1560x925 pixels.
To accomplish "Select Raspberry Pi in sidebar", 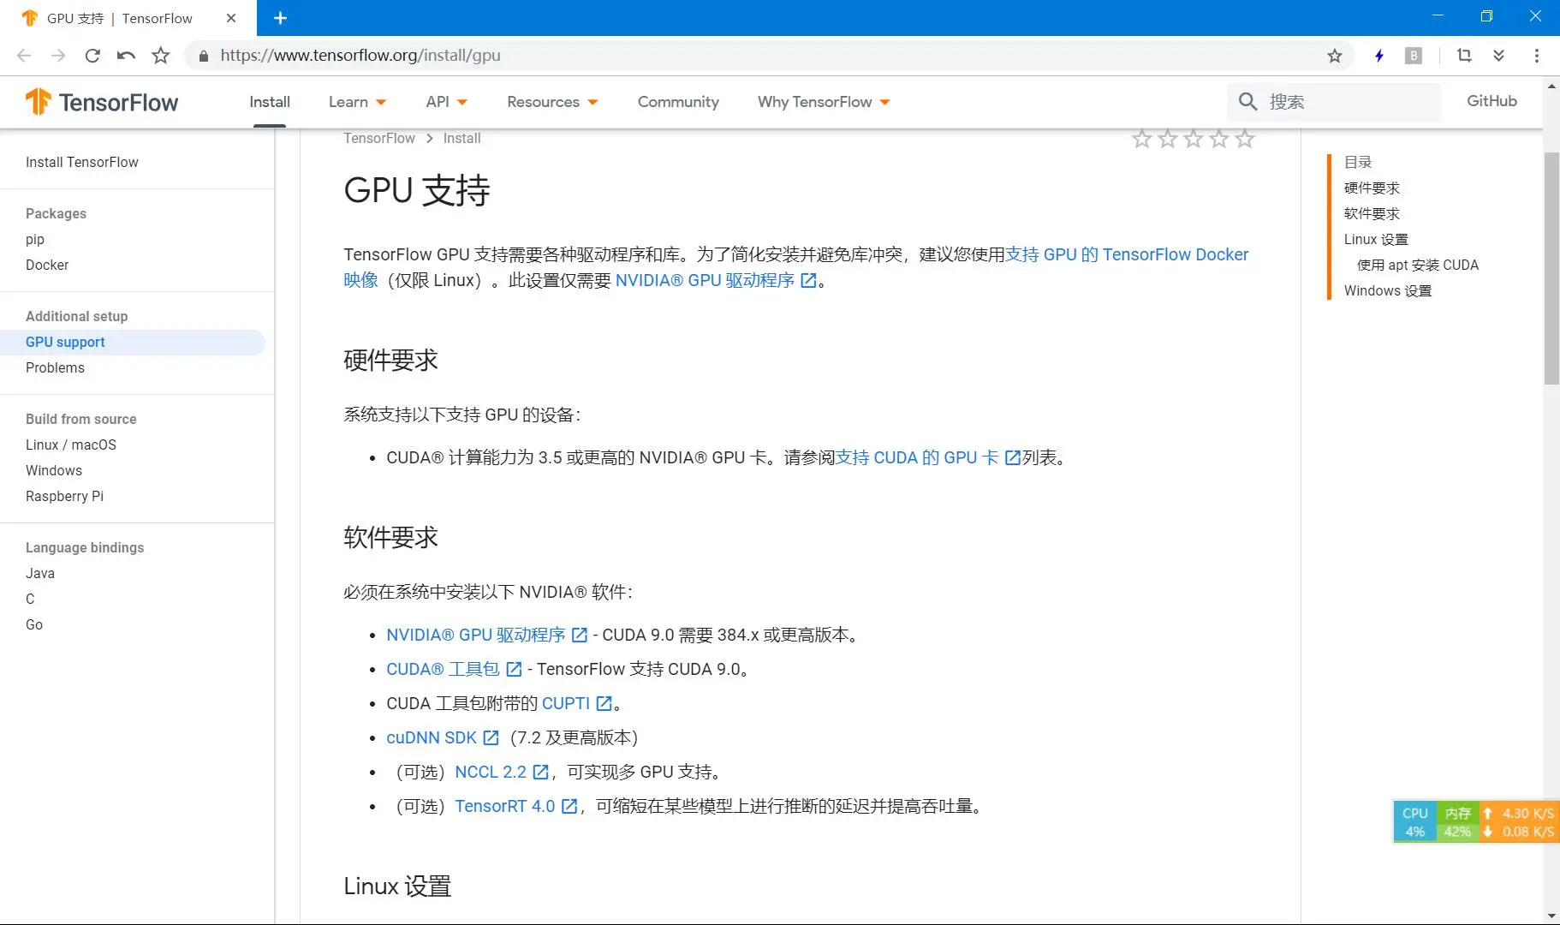I will click(x=64, y=497).
